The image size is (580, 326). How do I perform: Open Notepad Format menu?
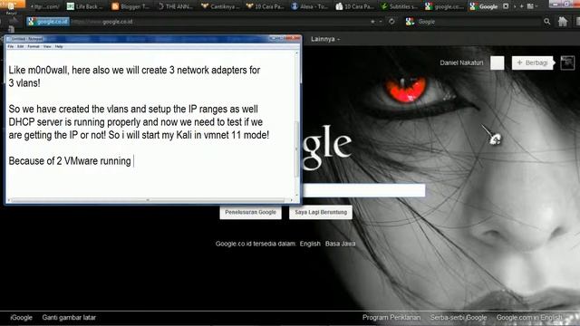pyautogui.click(x=34, y=46)
